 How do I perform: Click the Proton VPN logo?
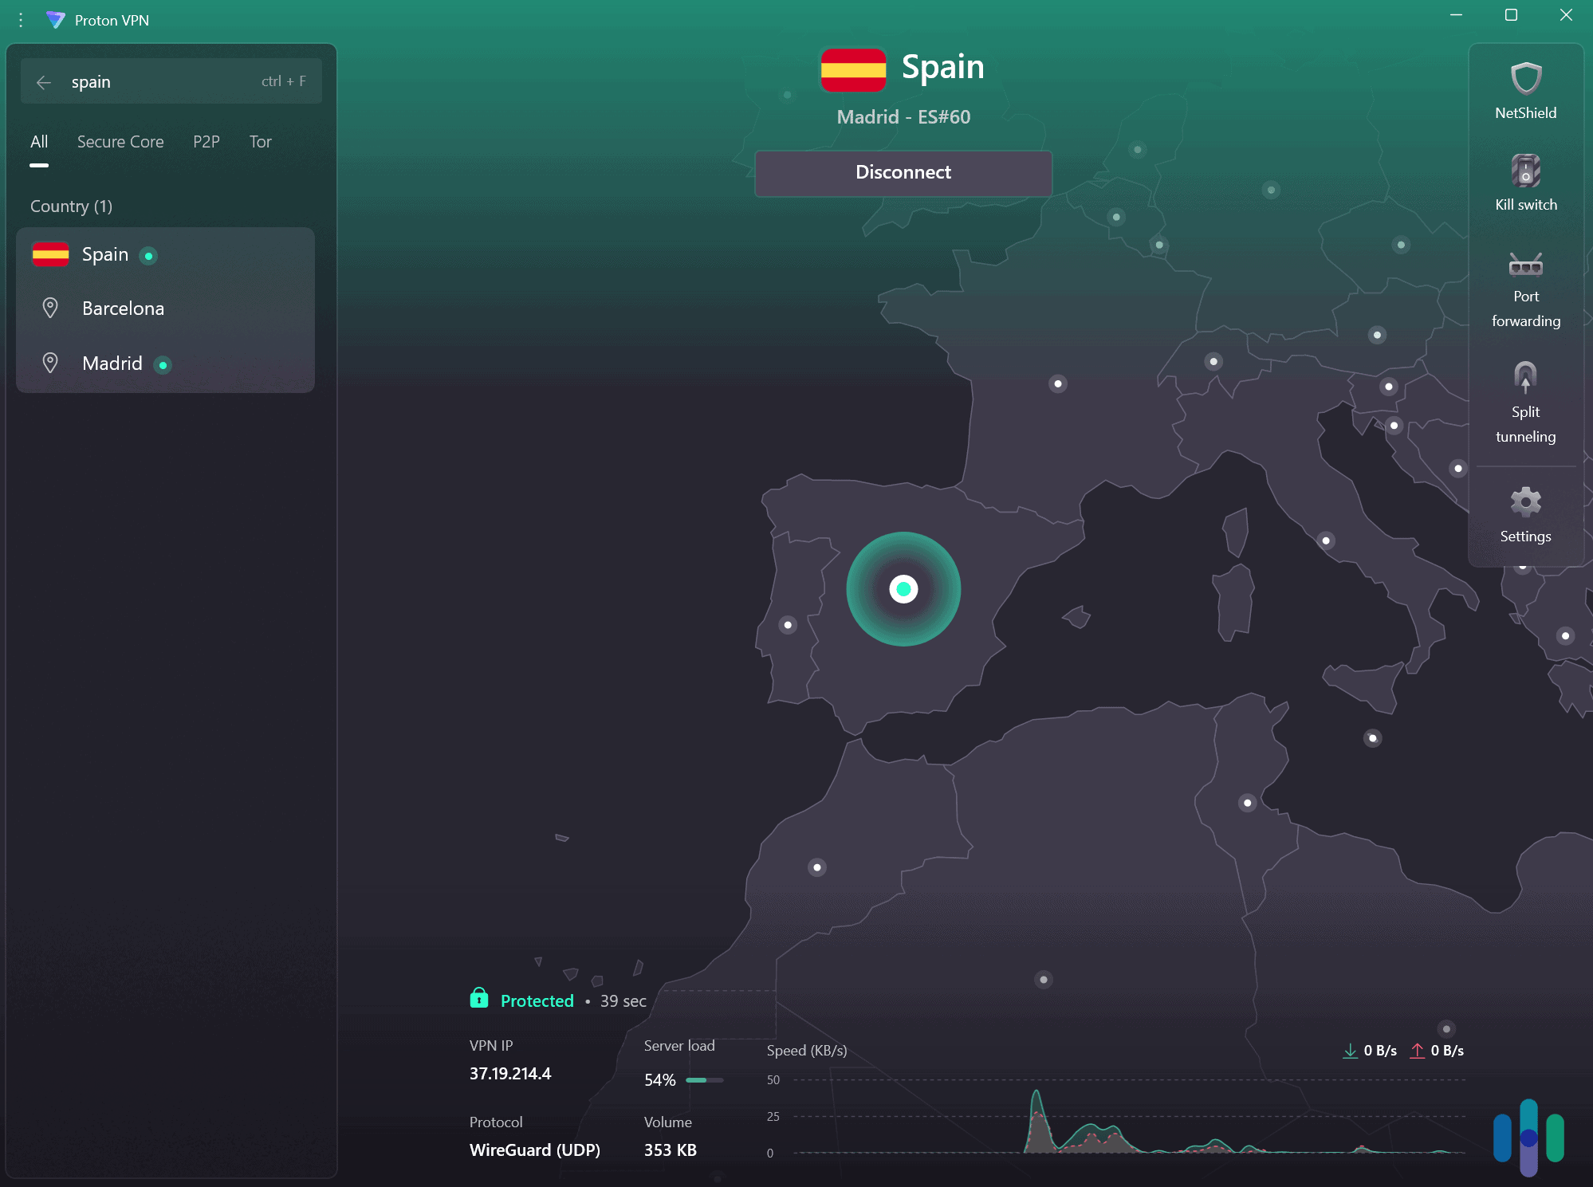(57, 19)
